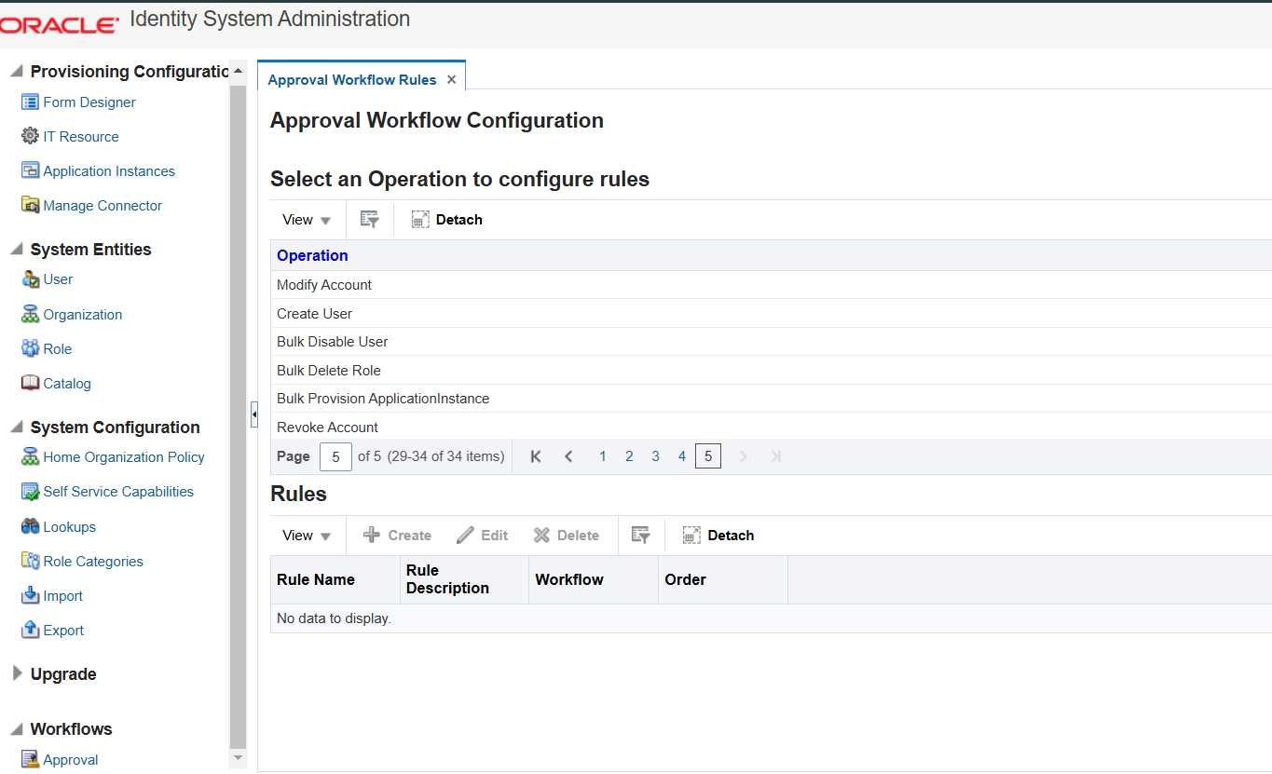Collapse the left navigation pane splitter
This screenshot has width=1272, height=774.
[253, 414]
